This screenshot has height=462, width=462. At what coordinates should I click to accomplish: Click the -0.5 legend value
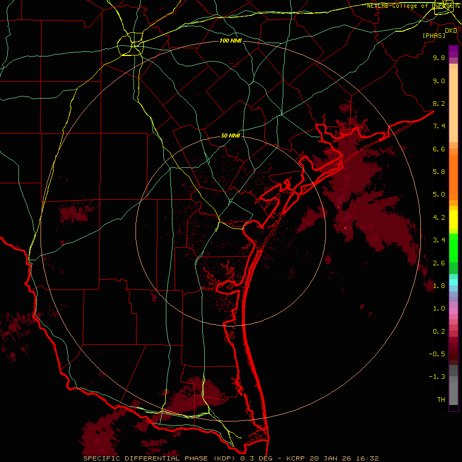(437, 354)
